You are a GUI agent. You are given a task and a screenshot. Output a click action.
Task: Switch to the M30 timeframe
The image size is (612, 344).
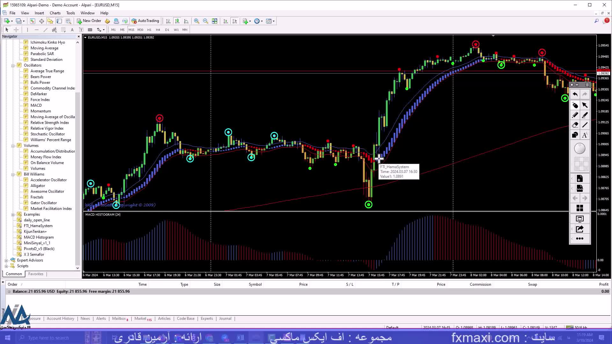coord(140,30)
